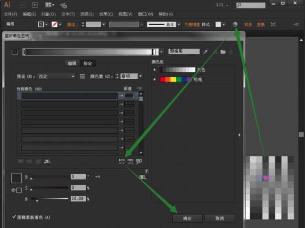The image size is (305, 228).
Task: Click the color group name field
Action: (x=184, y=51)
